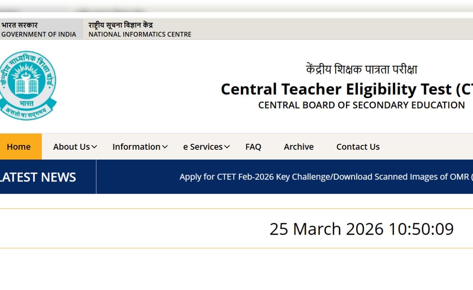Screen dimensions: 473x290
Task: Open the Archive section
Action: tap(298, 147)
